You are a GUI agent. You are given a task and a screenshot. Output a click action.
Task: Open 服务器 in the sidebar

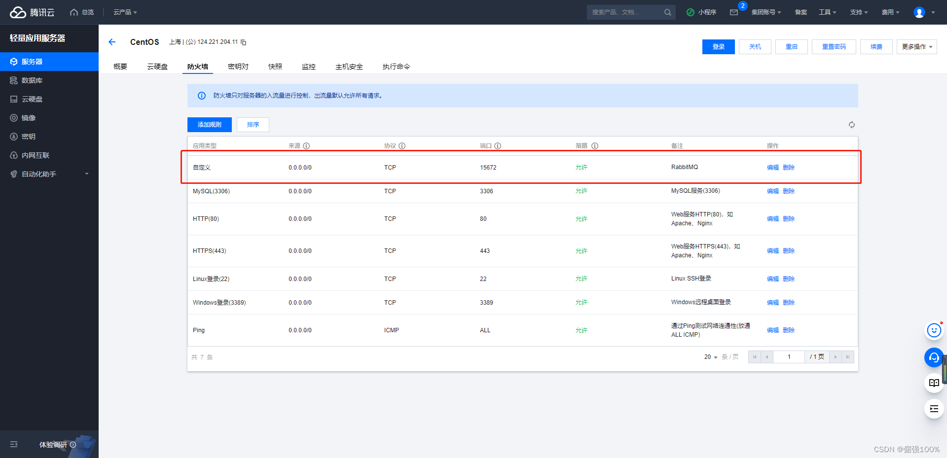(x=49, y=62)
